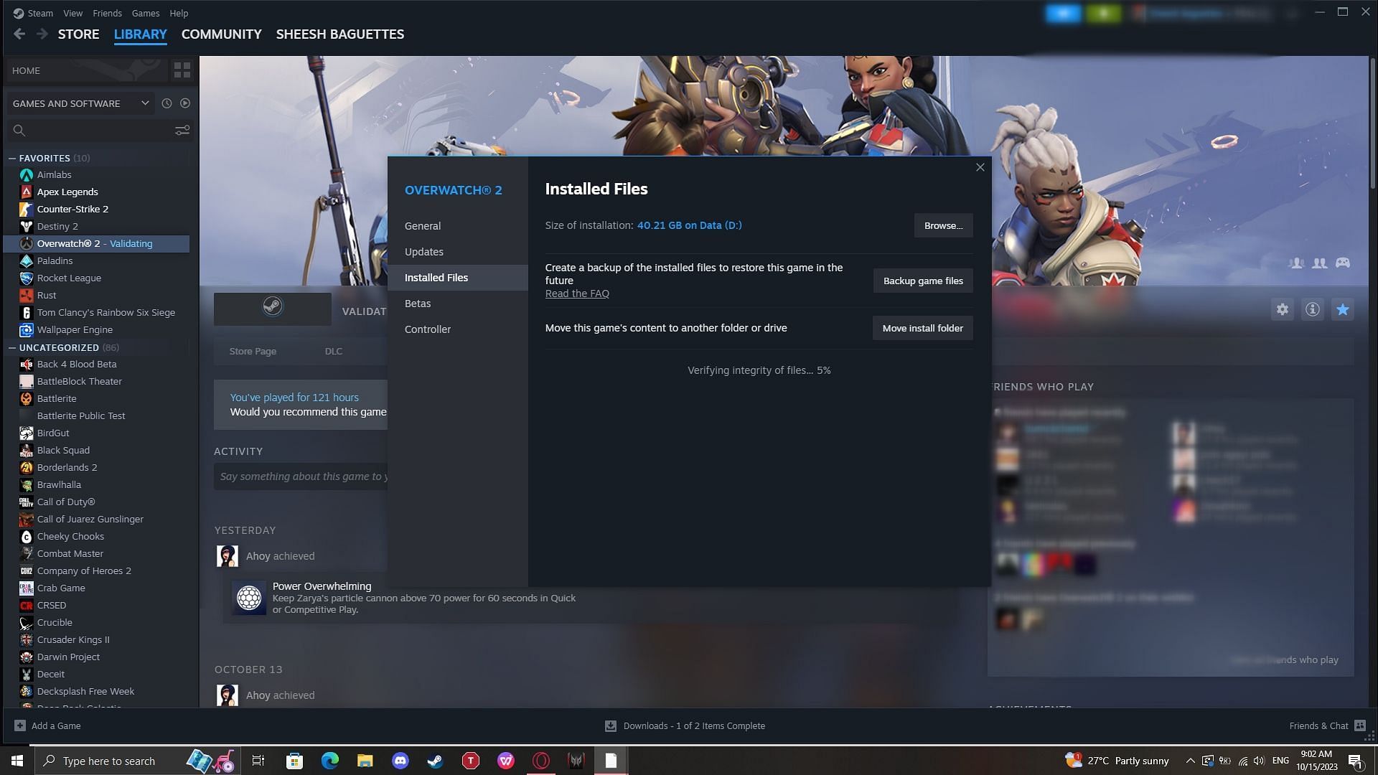Toggle the display mode icon in library header
1378x775 pixels.
point(183,69)
